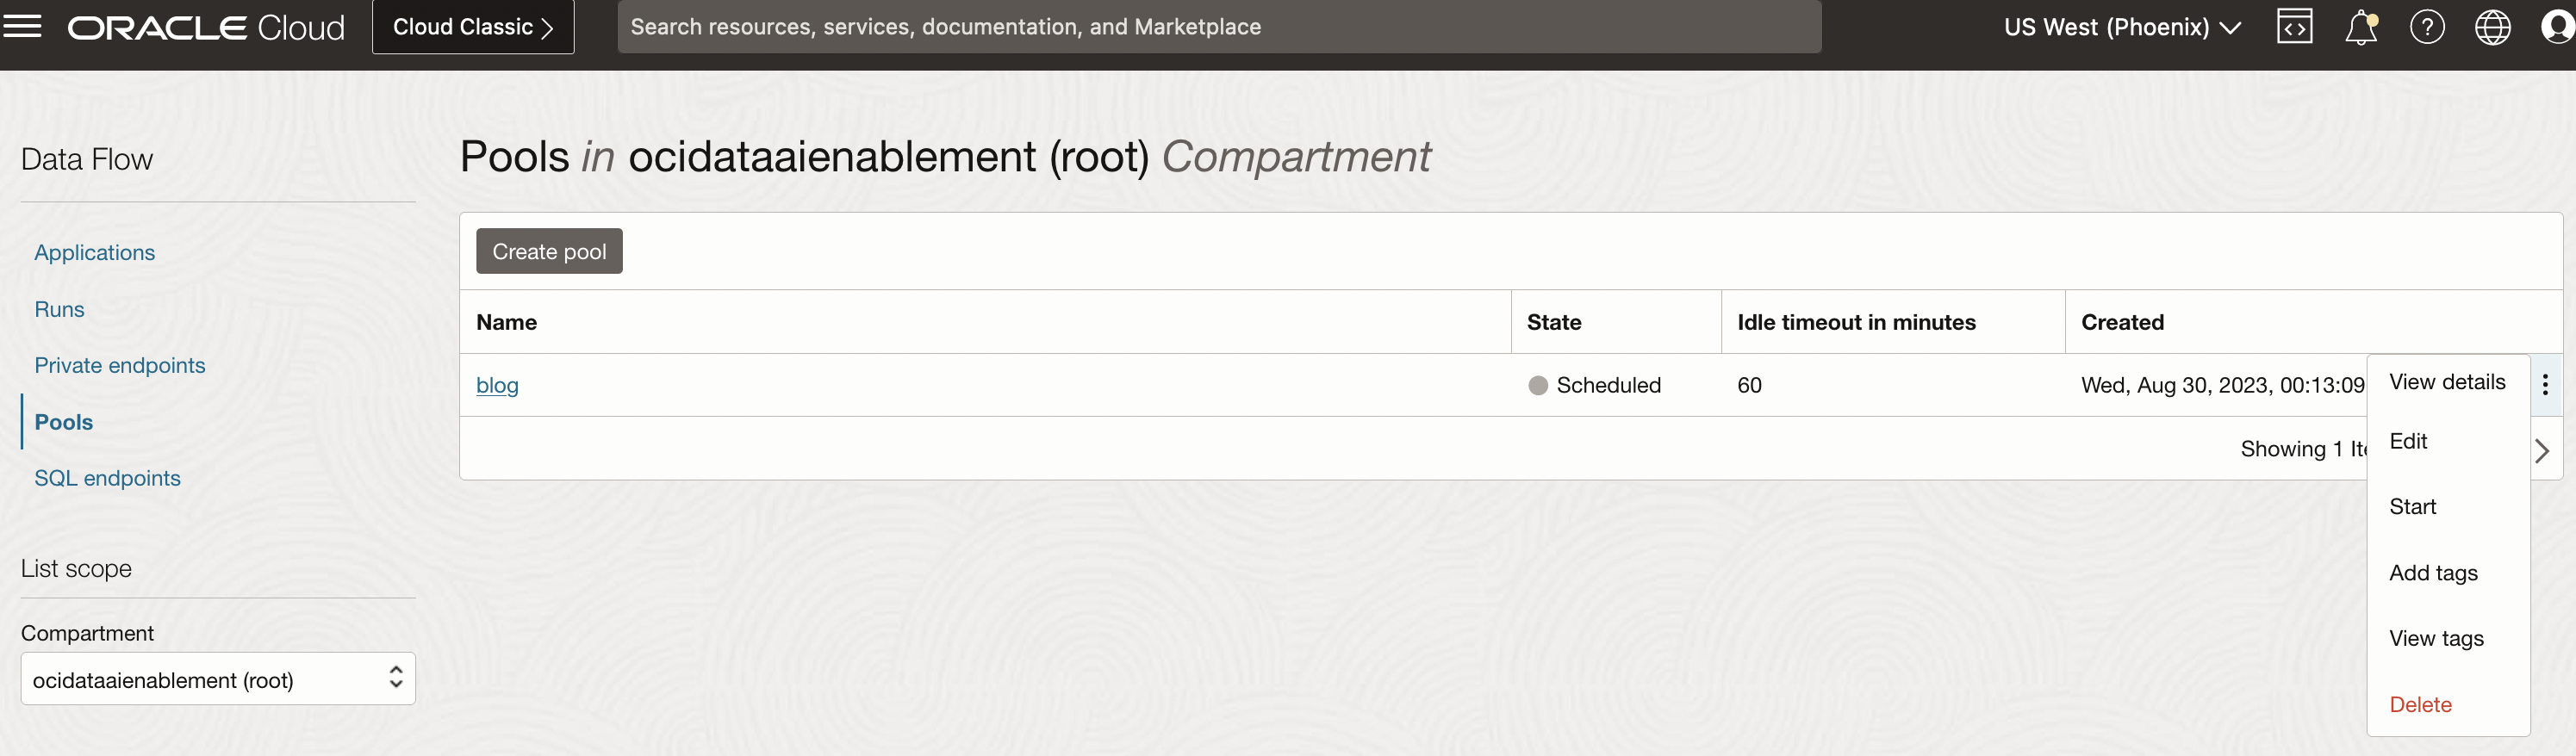Image resolution: width=2576 pixels, height=756 pixels.
Task: Open the Cloud Shell developer tools icon
Action: coord(2295,27)
